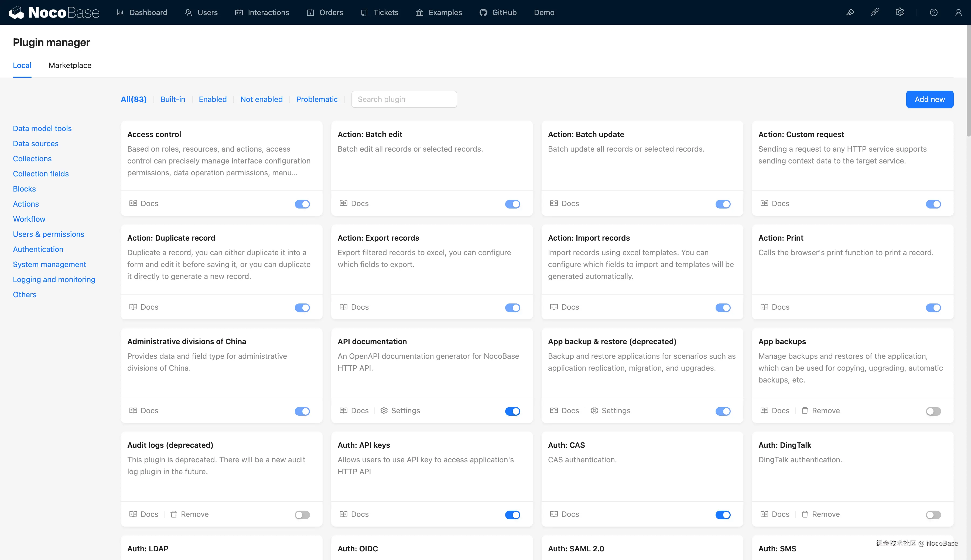Filter plugins by Not enabled
Screen dimensions: 971x560
pyautogui.click(x=262, y=99)
